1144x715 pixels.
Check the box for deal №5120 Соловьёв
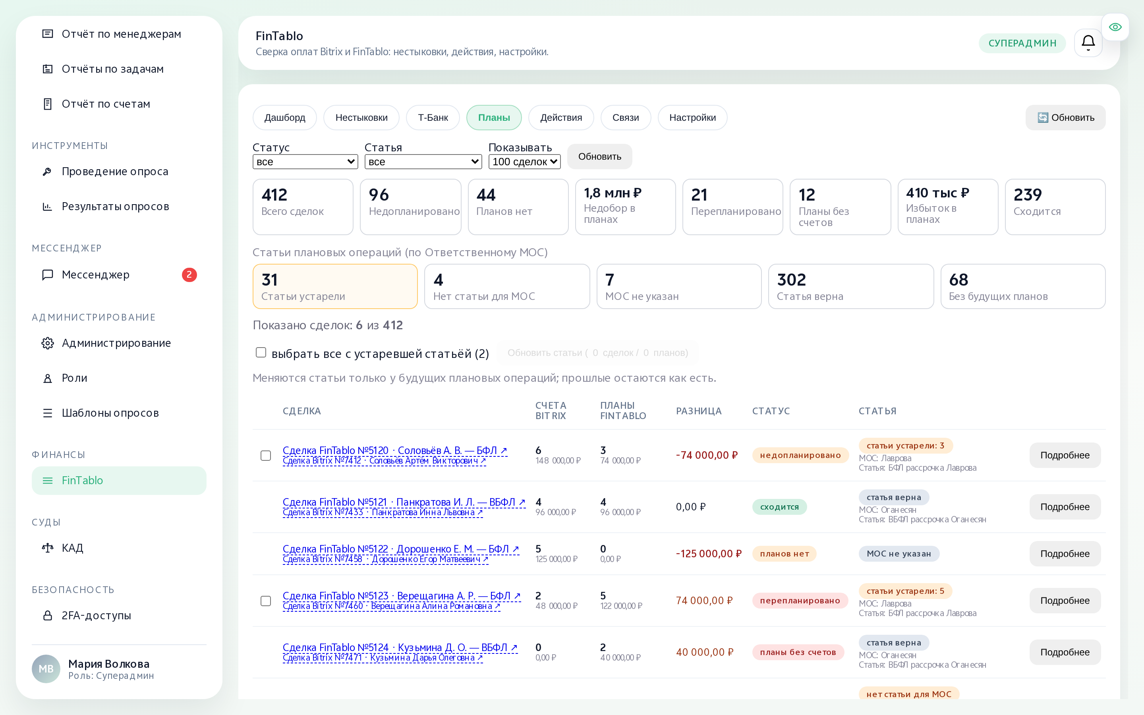(x=266, y=455)
